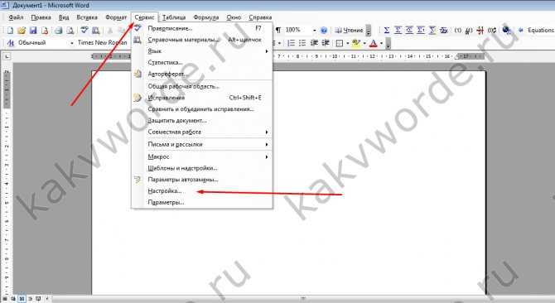Click the New blank document icon
Viewport: 555px width, 303px height.
pyautogui.click(x=10, y=31)
